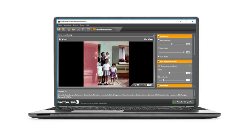Collapse the Optimieren panel
Screen dimensions: 252x133
point(190,36)
